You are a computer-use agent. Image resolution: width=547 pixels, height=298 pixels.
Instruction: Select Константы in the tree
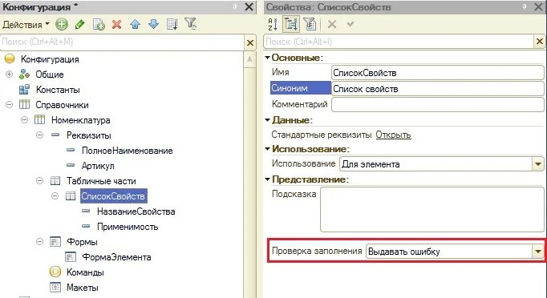point(58,90)
